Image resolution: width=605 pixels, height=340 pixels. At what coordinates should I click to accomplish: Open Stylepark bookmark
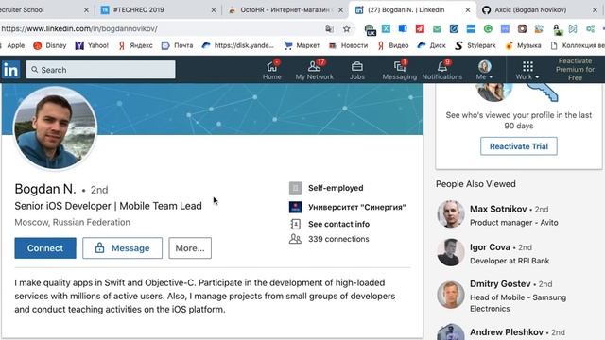coord(475,45)
